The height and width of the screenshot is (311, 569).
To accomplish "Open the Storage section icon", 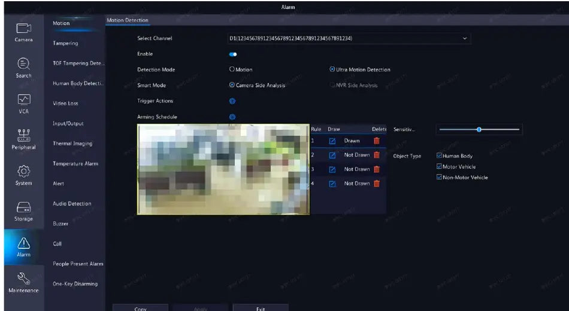I will coord(23,208).
